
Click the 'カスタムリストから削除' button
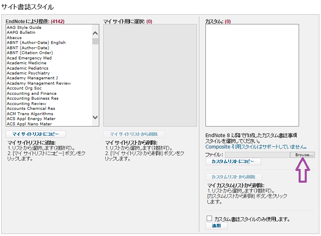pyautogui.click(x=234, y=177)
